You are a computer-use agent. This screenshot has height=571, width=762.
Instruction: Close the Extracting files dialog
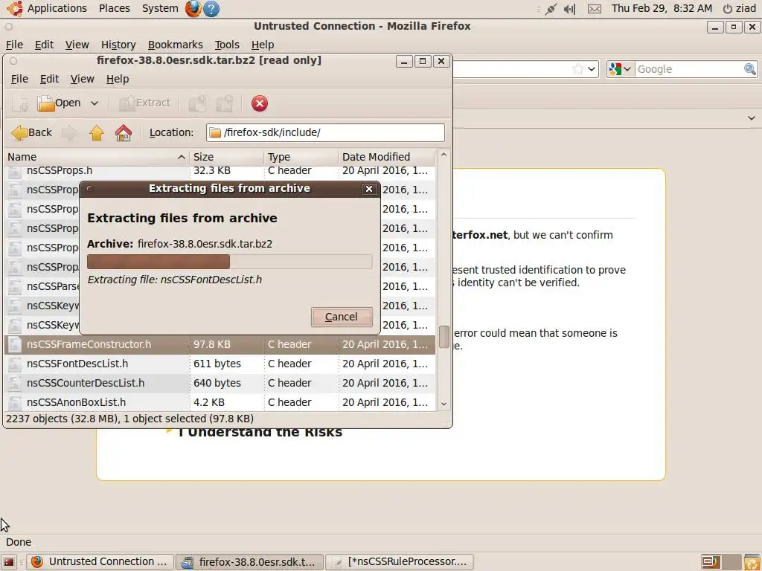pos(369,189)
